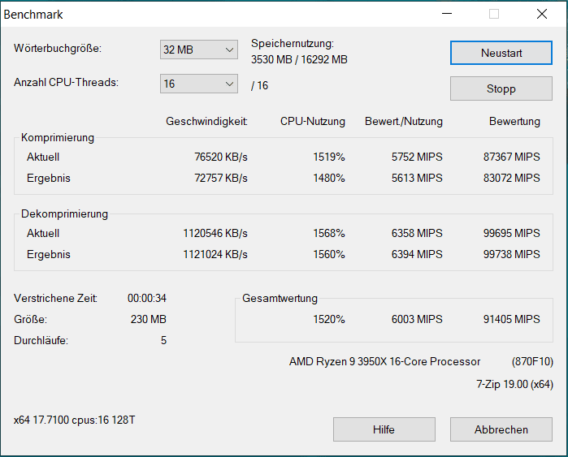Minimize the Benchmark window
Viewport: 568px width, 457px height.
447,14
